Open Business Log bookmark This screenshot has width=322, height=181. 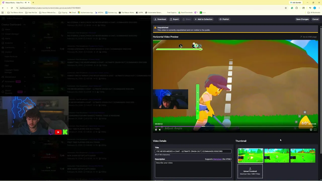coord(111,13)
